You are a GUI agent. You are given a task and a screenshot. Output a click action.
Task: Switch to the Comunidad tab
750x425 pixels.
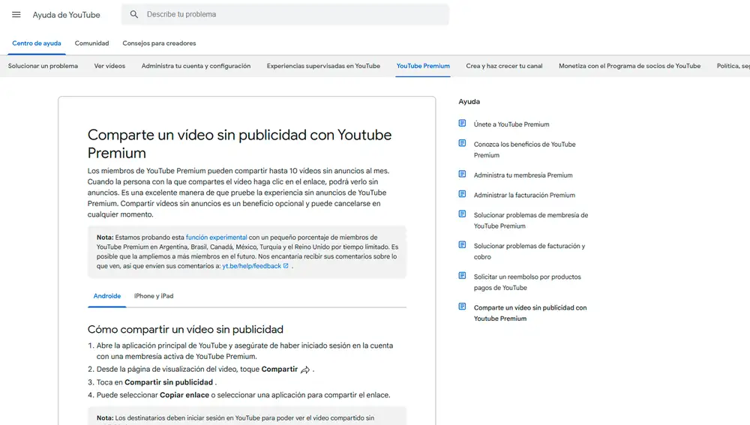(91, 43)
